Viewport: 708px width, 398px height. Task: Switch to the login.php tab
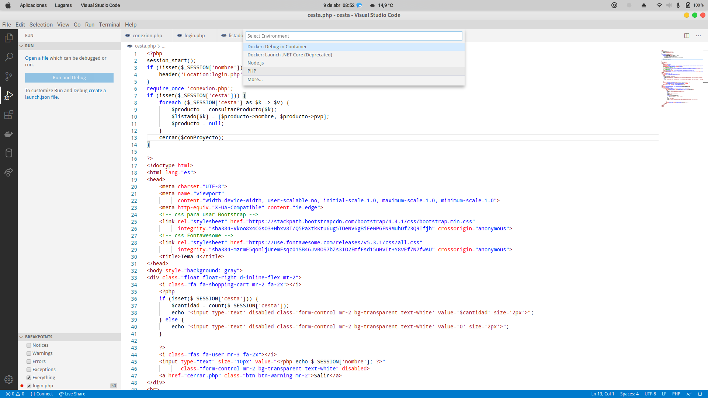[195, 36]
